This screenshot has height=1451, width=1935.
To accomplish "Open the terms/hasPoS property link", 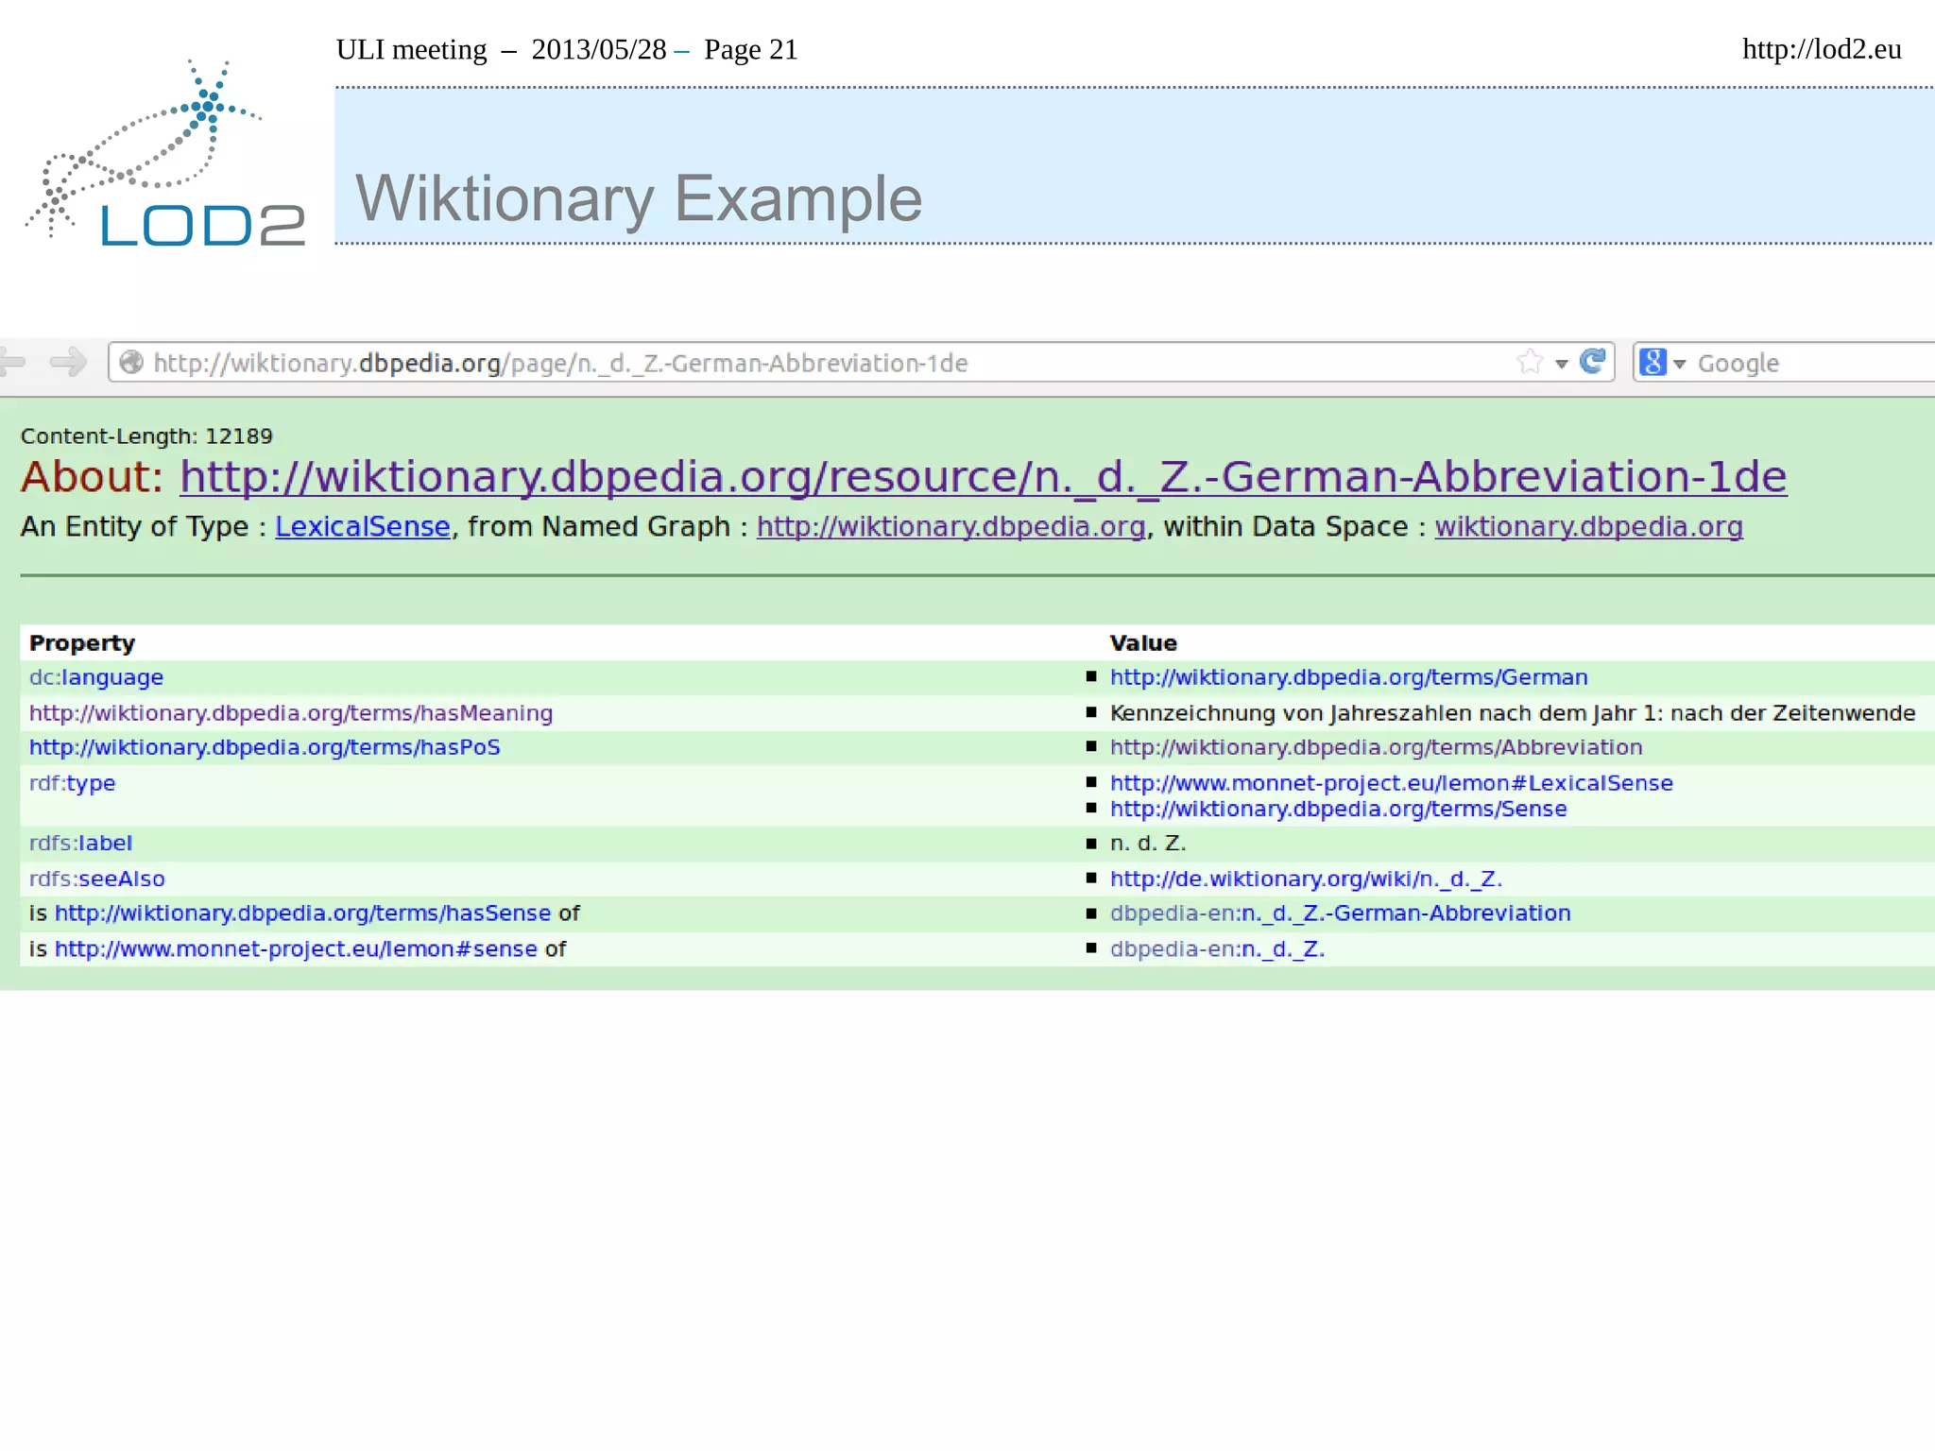I will coord(265,747).
